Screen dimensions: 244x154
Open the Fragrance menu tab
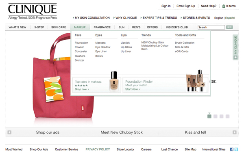(x=102, y=27)
